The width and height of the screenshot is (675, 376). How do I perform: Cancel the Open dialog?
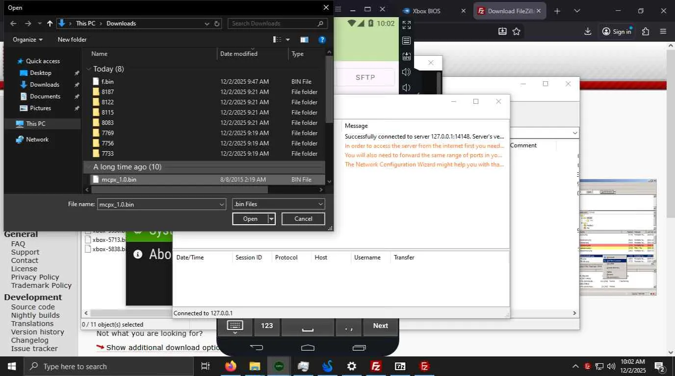303,219
